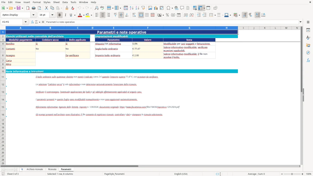
Task: Insert a comment
Action: [x=182, y=8]
